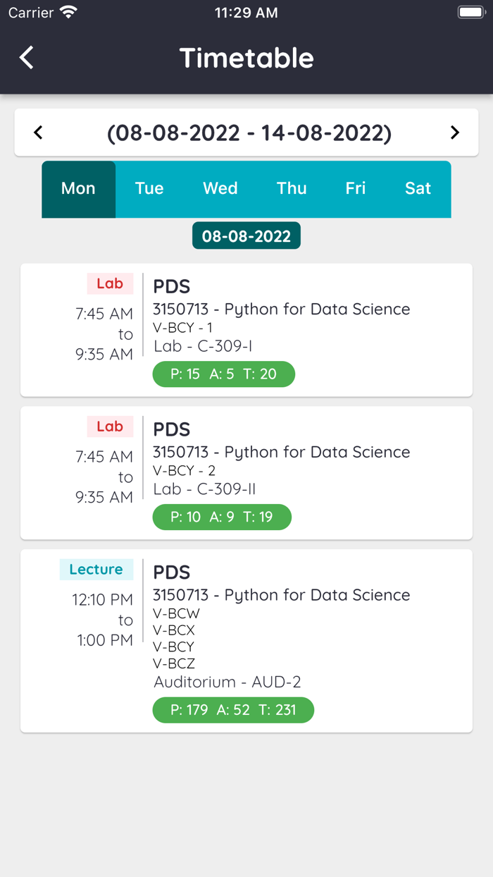This screenshot has width=493, height=877.
Task: Tap the back arrow in the Timetable header
Action: click(x=26, y=58)
